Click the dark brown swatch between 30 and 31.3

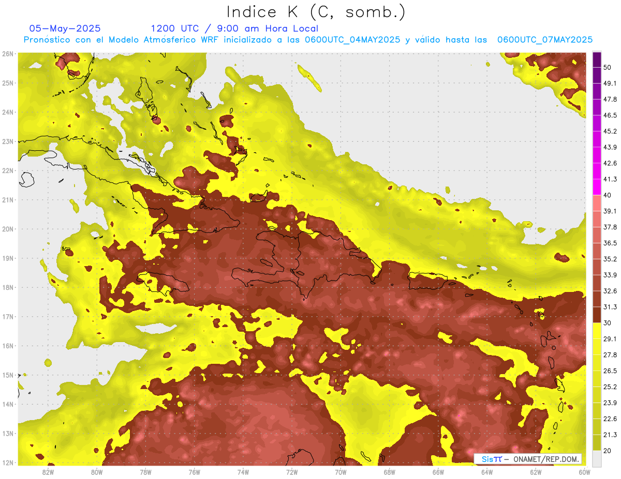click(x=597, y=315)
